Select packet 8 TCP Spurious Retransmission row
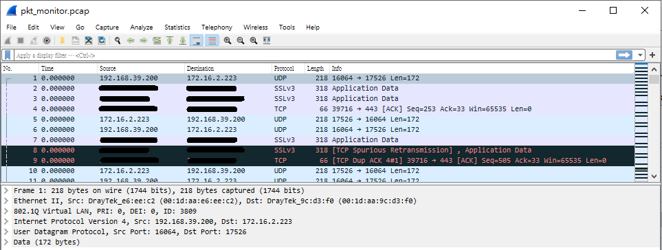The height and width of the screenshot is (250, 662). click(x=318, y=150)
